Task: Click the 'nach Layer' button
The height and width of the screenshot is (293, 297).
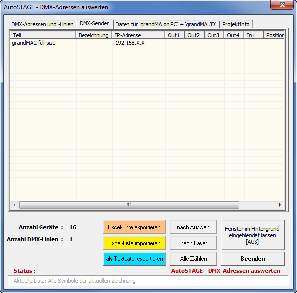Action: pos(194,243)
